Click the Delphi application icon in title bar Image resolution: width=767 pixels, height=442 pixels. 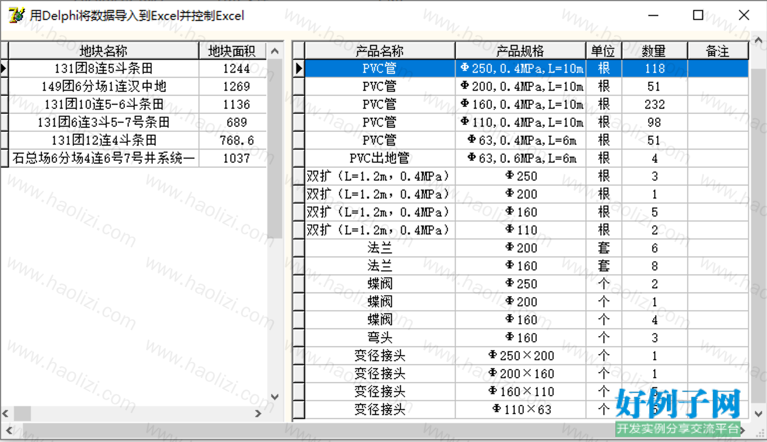click(x=16, y=15)
